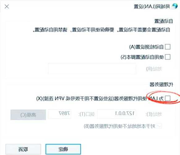This screenshot has height=155, width=180.
Task: Open advanced proxy settings via 高级(C)
Action: [28, 115]
